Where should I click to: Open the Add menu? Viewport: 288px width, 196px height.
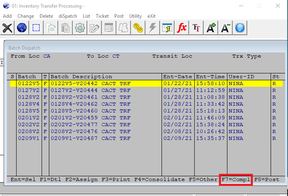tap(7, 16)
